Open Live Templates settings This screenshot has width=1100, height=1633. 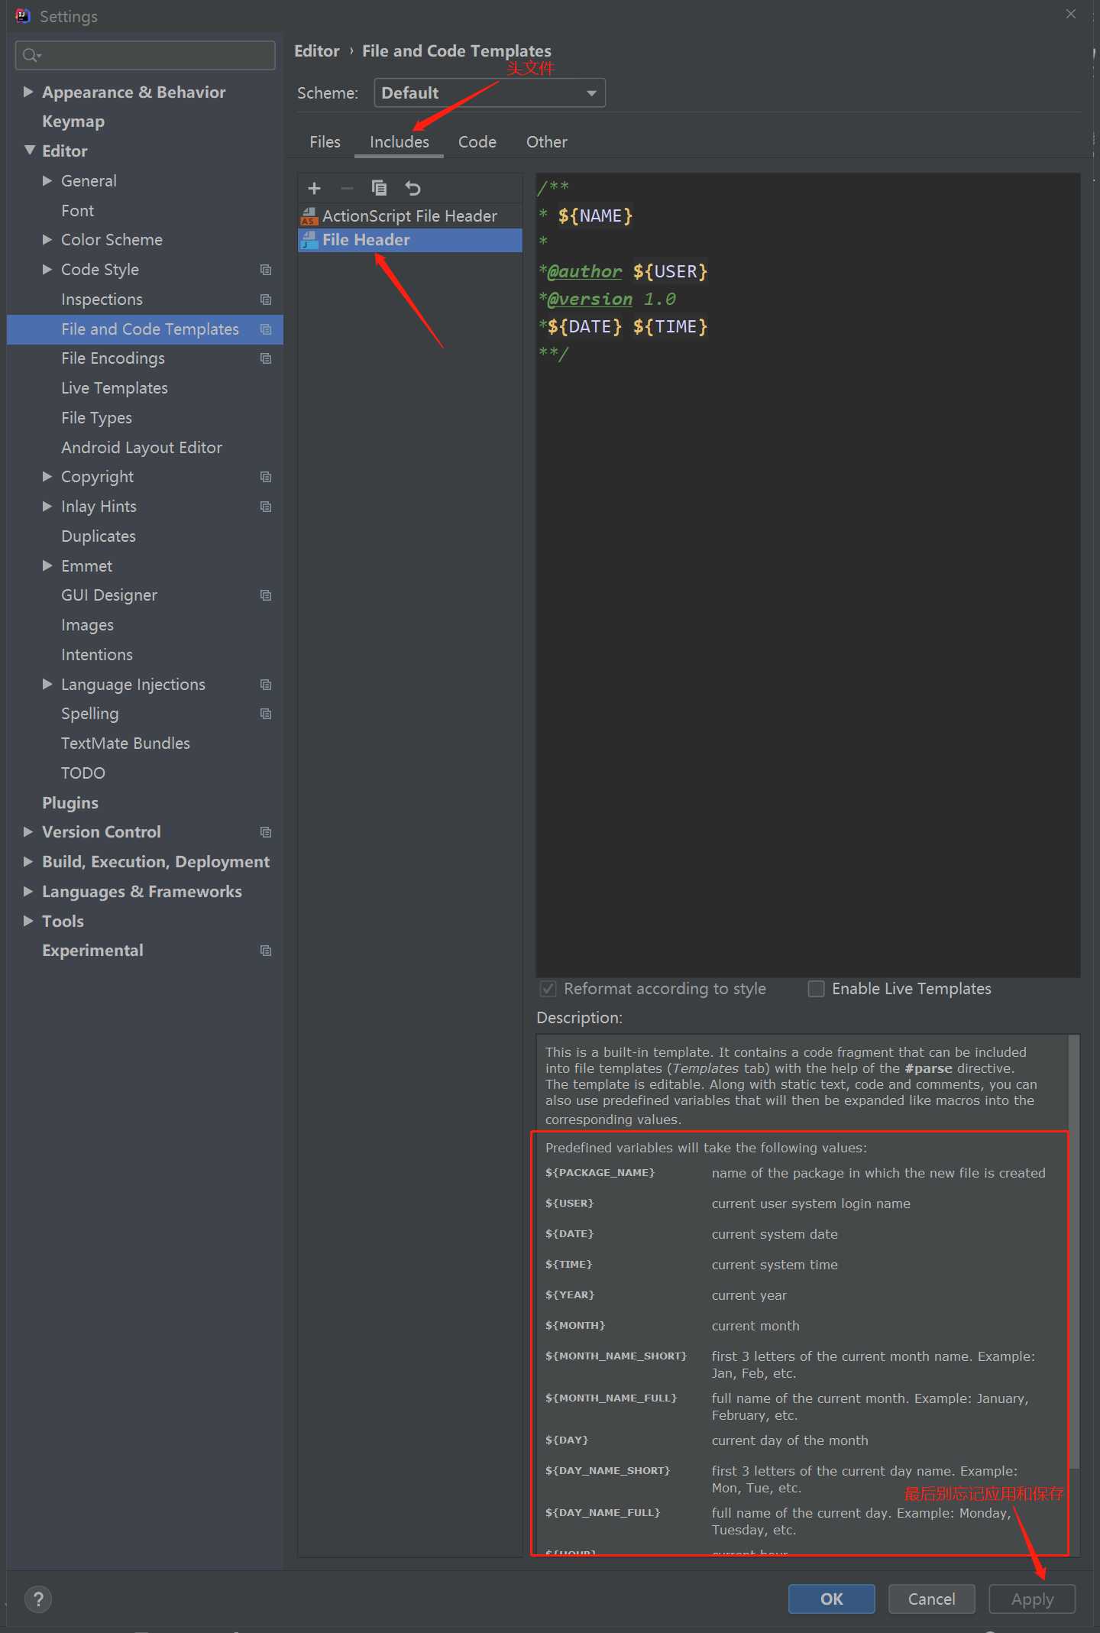[x=115, y=388]
